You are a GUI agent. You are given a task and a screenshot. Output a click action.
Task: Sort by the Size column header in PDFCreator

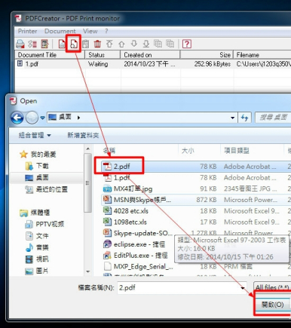coord(207,55)
